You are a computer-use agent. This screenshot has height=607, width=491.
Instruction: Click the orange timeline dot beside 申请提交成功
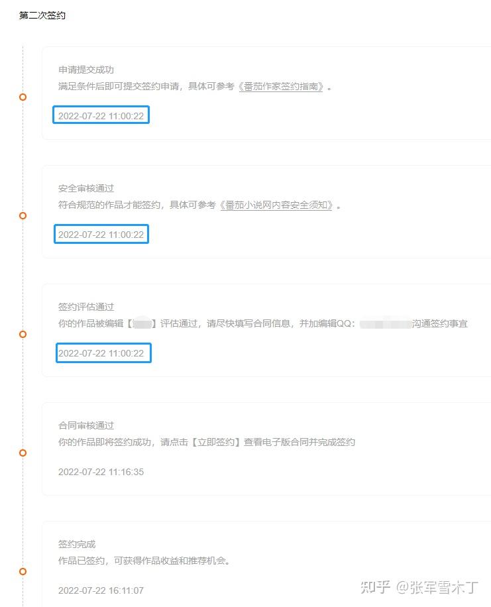(x=23, y=97)
